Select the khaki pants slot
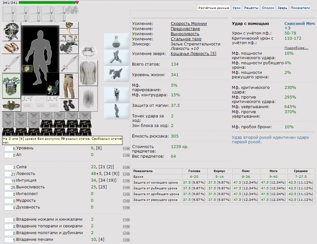The width and height of the screenshot is (317, 244). [69, 86]
